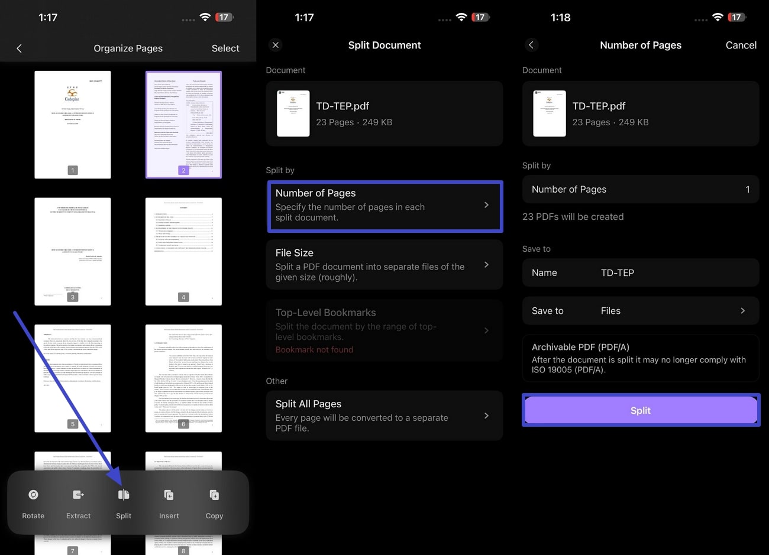769x555 pixels.
Task: Tap Select on the Organize Pages screen
Action: [x=225, y=48]
